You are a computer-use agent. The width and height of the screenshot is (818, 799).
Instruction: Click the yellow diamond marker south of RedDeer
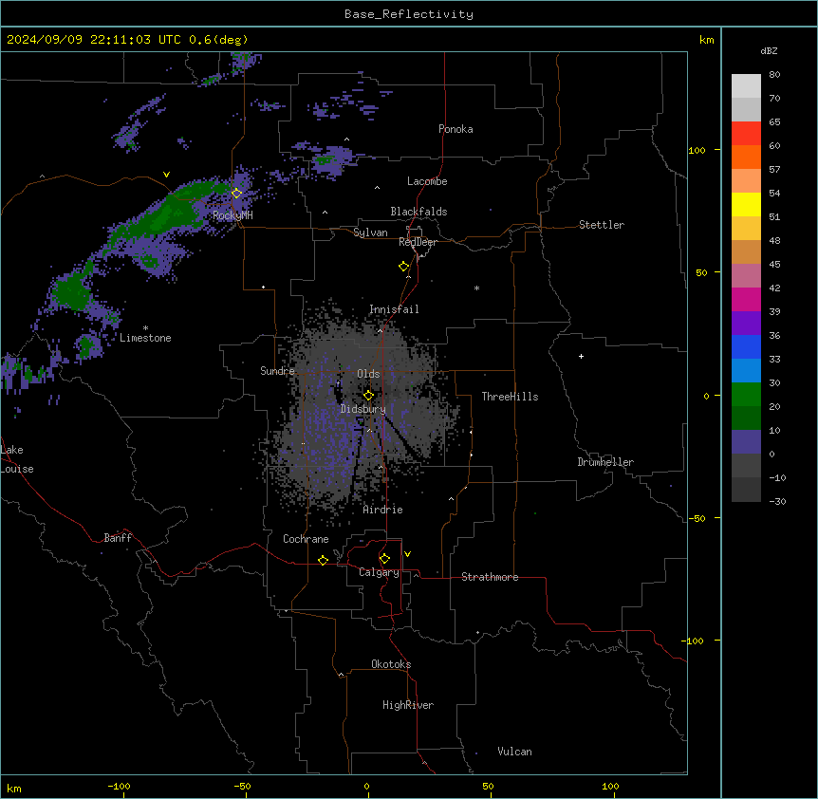click(404, 266)
